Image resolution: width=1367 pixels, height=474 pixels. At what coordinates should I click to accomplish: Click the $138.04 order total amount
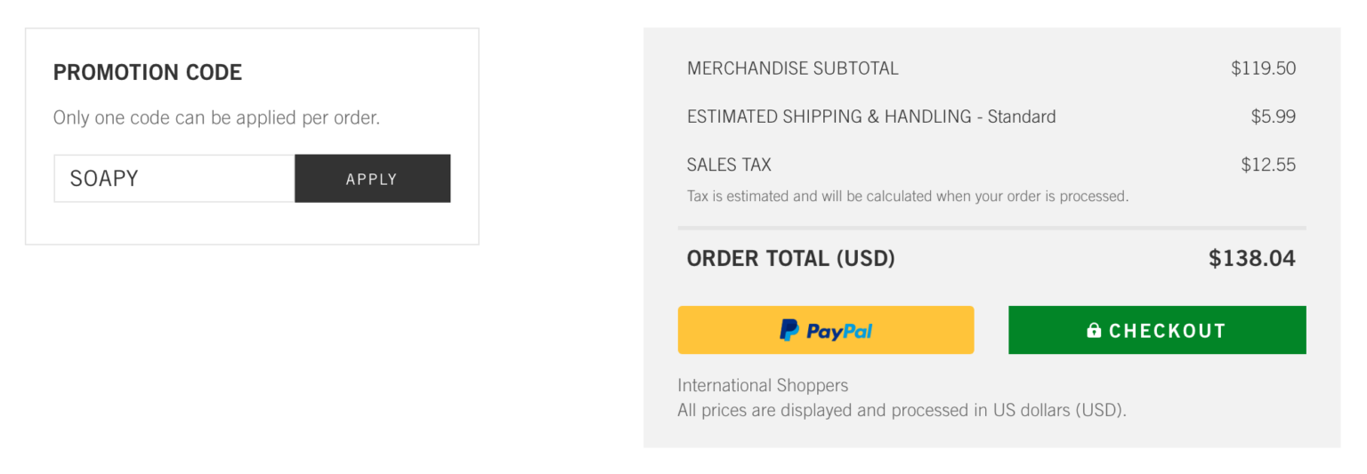pyautogui.click(x=1251, y=259)
